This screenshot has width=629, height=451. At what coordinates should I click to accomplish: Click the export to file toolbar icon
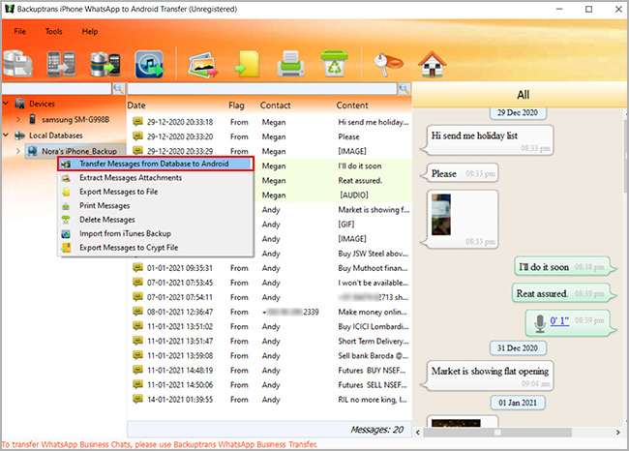click(x=246, y=64)
